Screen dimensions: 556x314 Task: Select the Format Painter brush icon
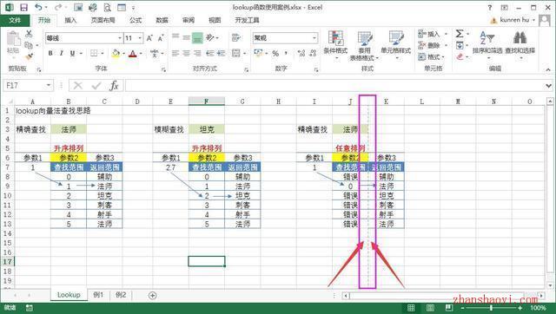click(29, 56)
